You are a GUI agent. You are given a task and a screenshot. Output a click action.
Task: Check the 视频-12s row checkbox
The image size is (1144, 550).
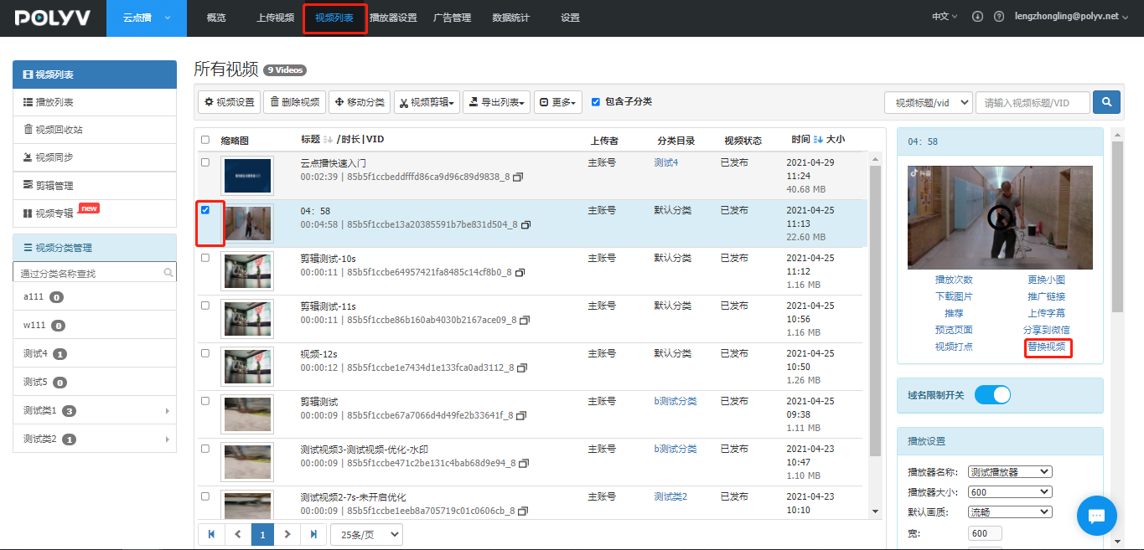pyautogui.click(x=205, y=353)
